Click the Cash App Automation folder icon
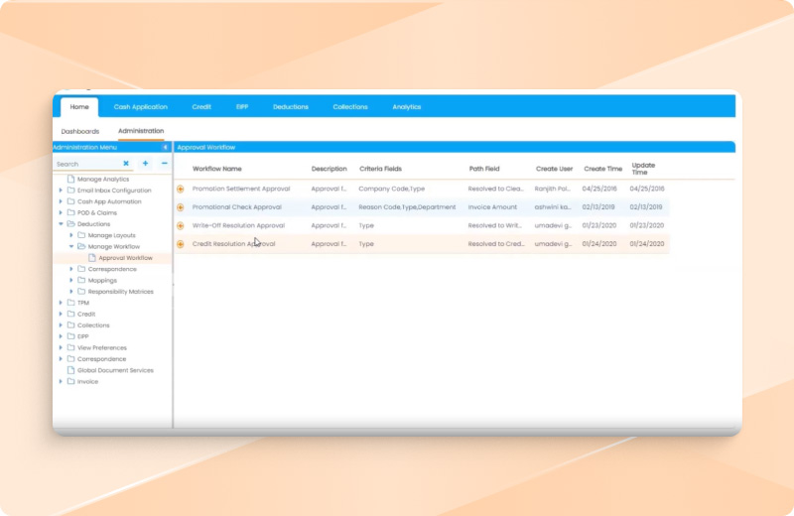The width and height of the screenshot is (794, 516). point(70,201)
